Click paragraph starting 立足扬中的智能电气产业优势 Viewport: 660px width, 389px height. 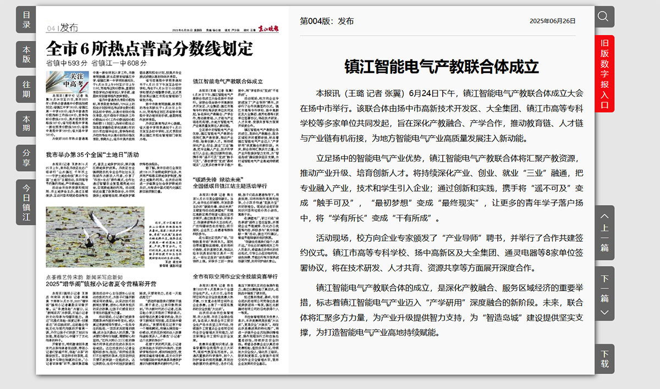coord(442,187)
